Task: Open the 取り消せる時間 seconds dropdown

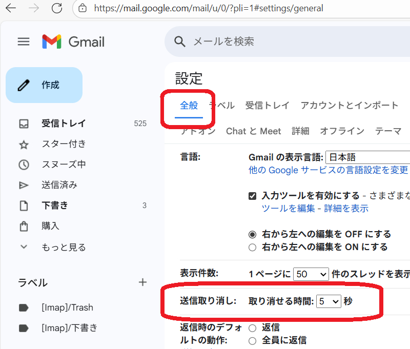Action: (x=329, y=301)
